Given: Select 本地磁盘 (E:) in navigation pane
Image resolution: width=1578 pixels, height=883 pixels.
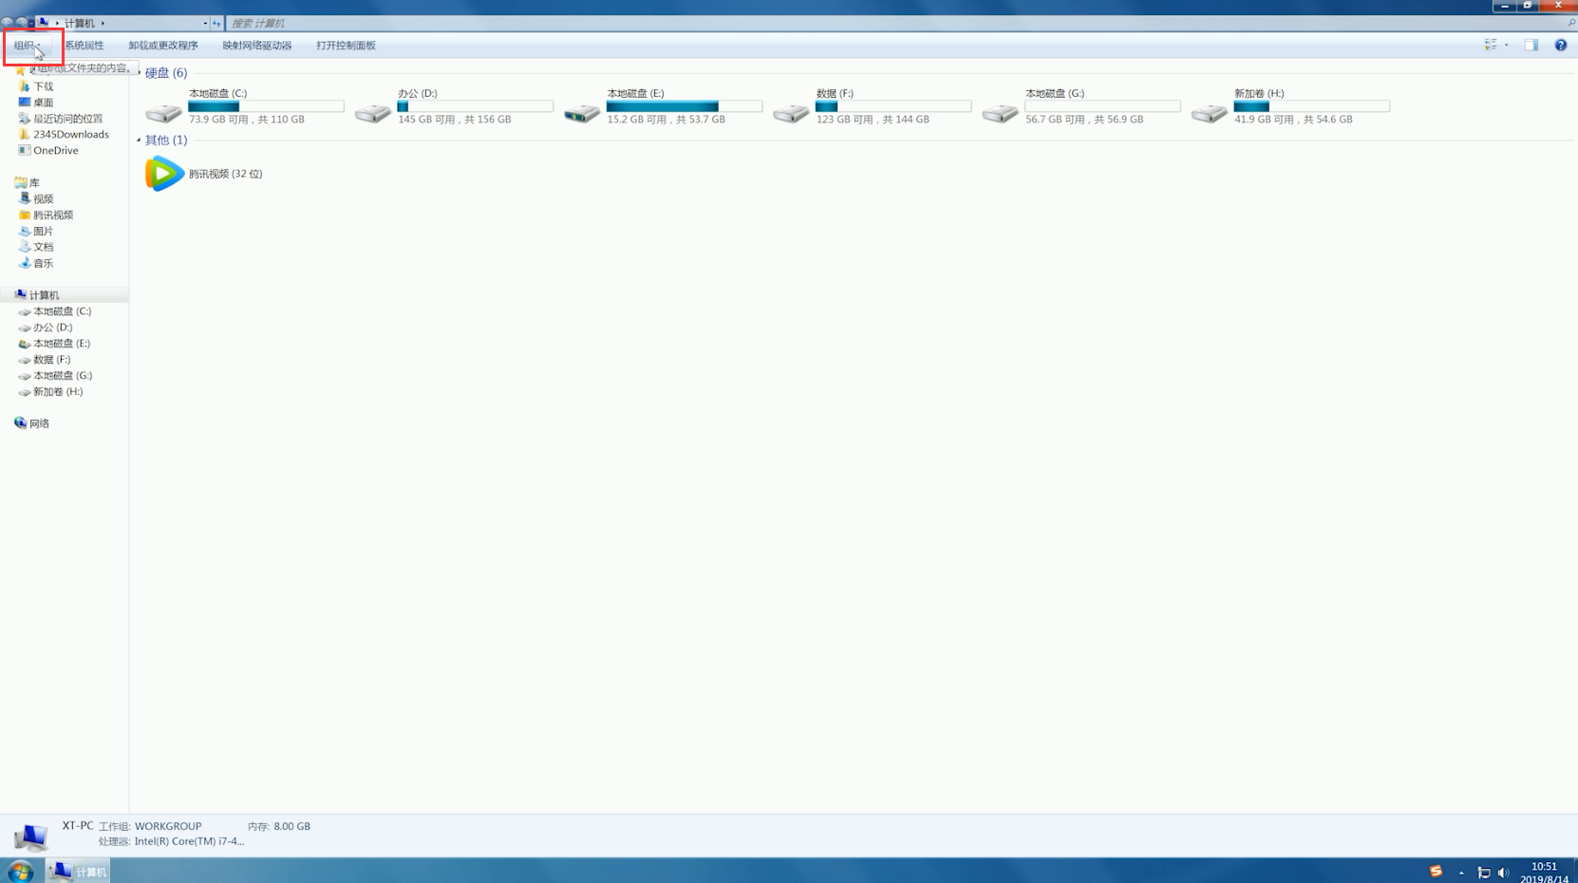Looking at the screenshot, I should click(62, 344).
